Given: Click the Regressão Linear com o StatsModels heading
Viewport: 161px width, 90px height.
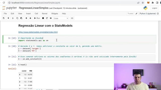Looking at the screenshot, I should pos(45,25).
